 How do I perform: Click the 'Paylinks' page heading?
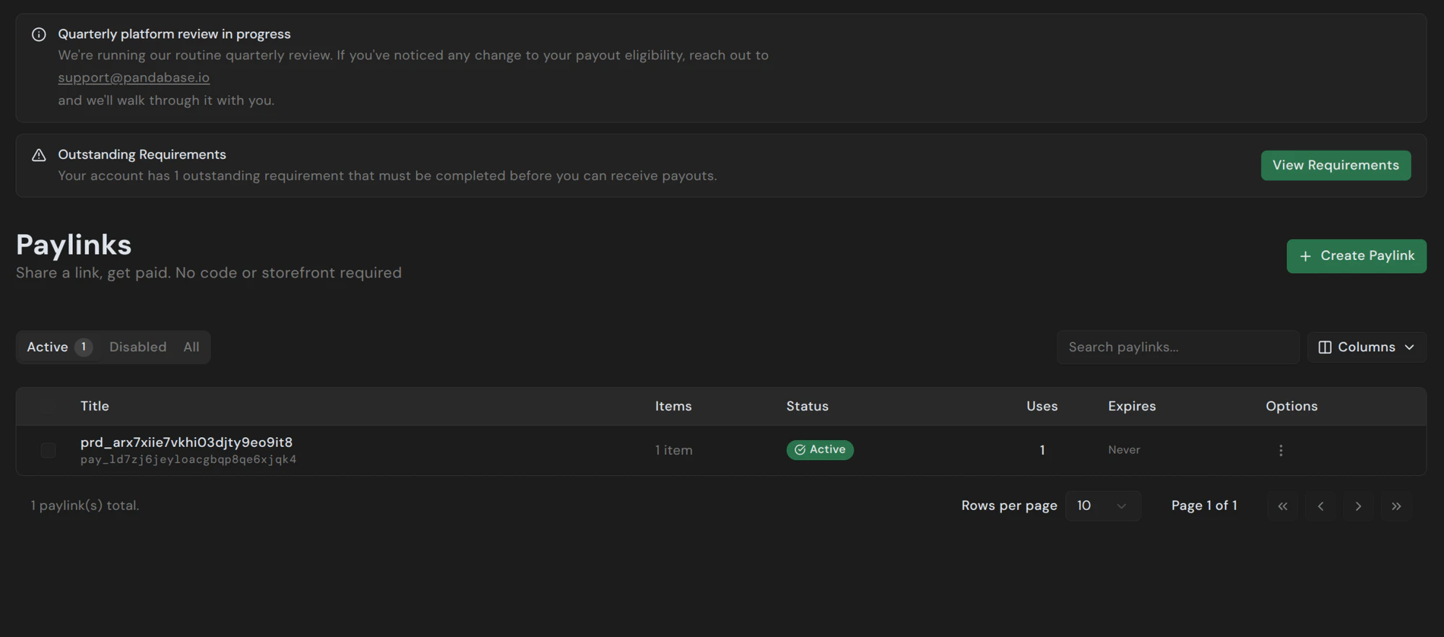click(74, 245)
